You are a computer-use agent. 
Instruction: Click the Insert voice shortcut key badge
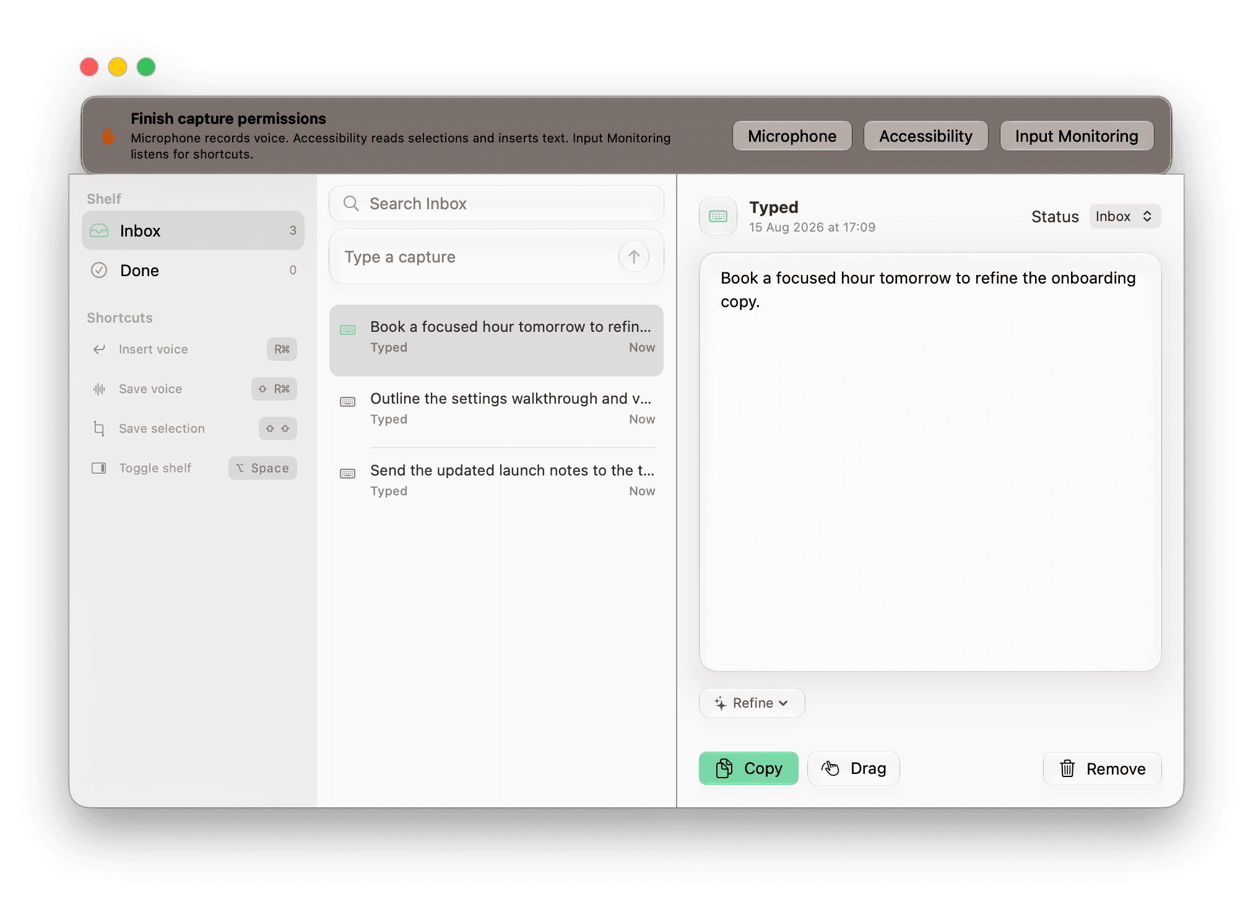click(282, 349)
